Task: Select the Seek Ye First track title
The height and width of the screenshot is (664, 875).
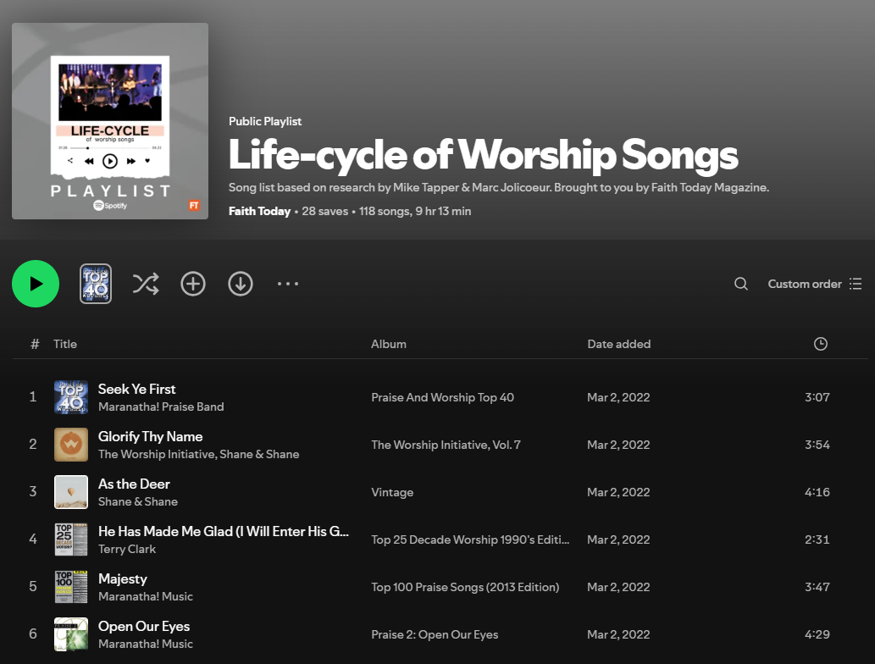Action: pyautogui.click(x=136, y=389)
